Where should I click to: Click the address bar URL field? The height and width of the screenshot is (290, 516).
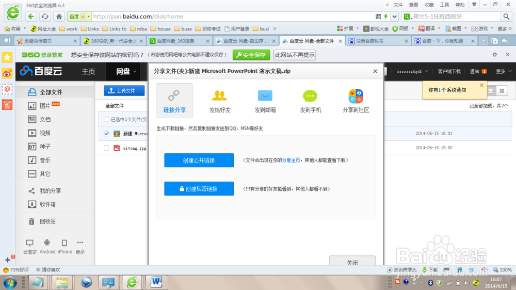point(232,17)
